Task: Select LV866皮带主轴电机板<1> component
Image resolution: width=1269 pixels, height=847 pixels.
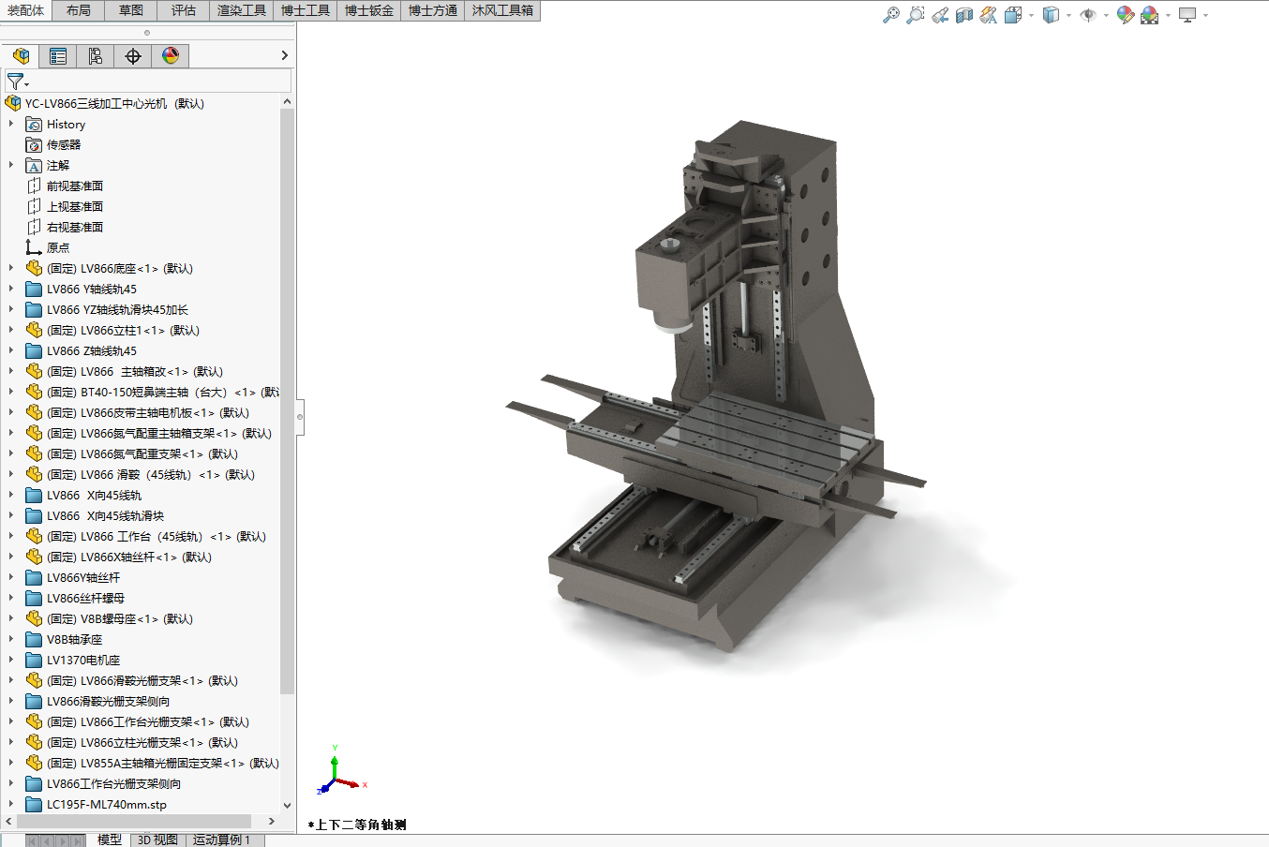Action: click(148, 413)
